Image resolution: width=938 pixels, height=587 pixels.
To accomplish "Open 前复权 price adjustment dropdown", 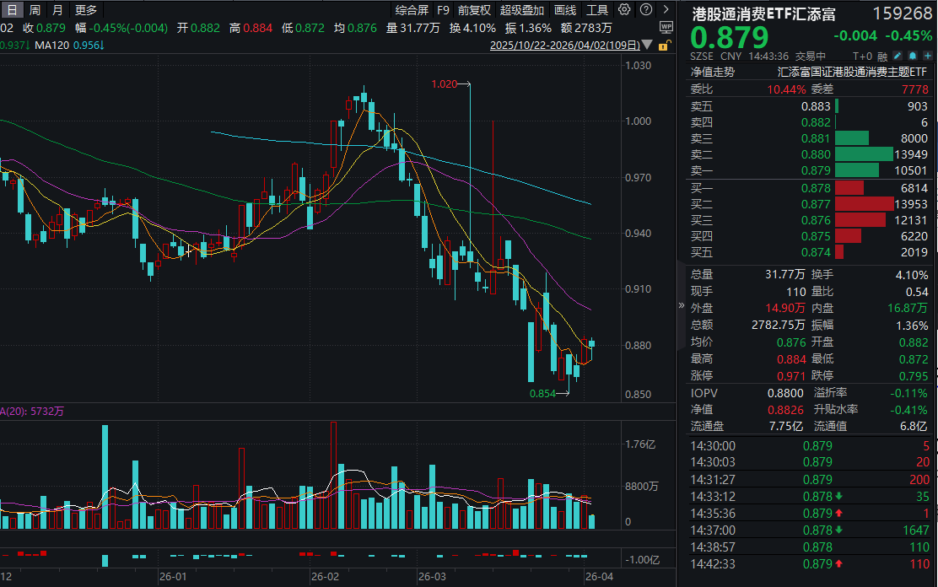I will [474, 10].
